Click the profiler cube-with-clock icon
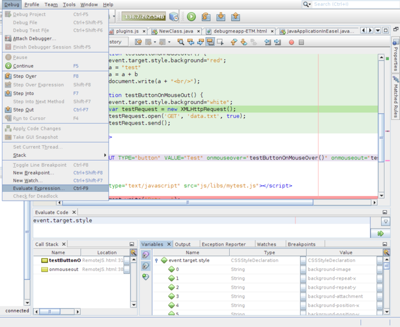Screen dimensions: 400x327 pos(174,17)
